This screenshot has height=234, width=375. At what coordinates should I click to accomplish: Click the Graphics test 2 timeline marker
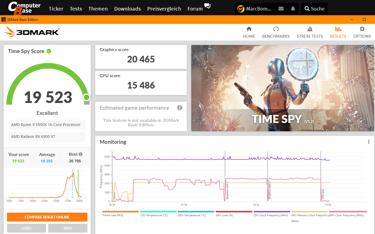point(270,191)
